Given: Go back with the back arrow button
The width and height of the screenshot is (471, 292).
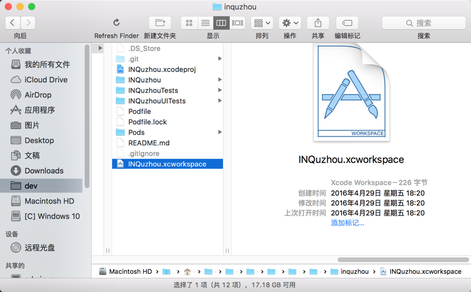Looking at the screenshot, I should tap(12, 23).
